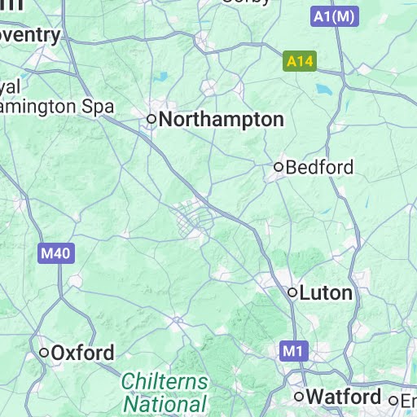Click the Coventry label at top left
The height and width of the screenshot is (417, 417).
[30, 35]
